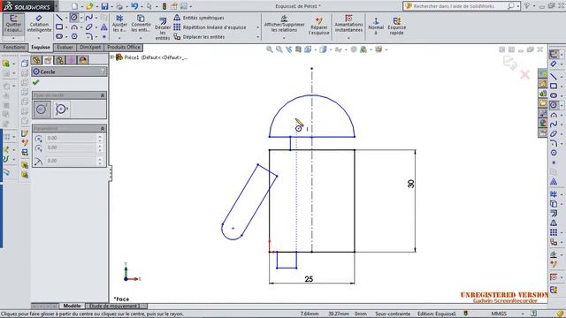Open dropdown under Quitter l'esquisse

[13, 38]
